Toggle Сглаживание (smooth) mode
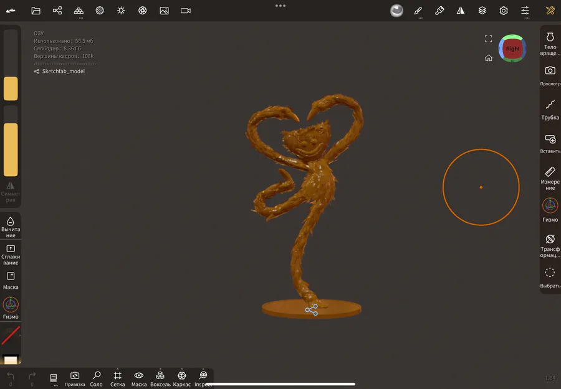This screenshot has width=561, height=389. click(11, 255)
